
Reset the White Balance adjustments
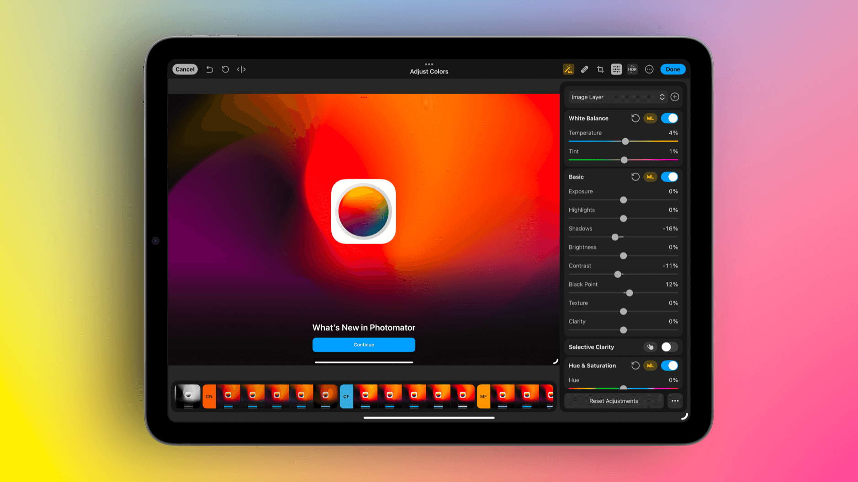[635, 118]
